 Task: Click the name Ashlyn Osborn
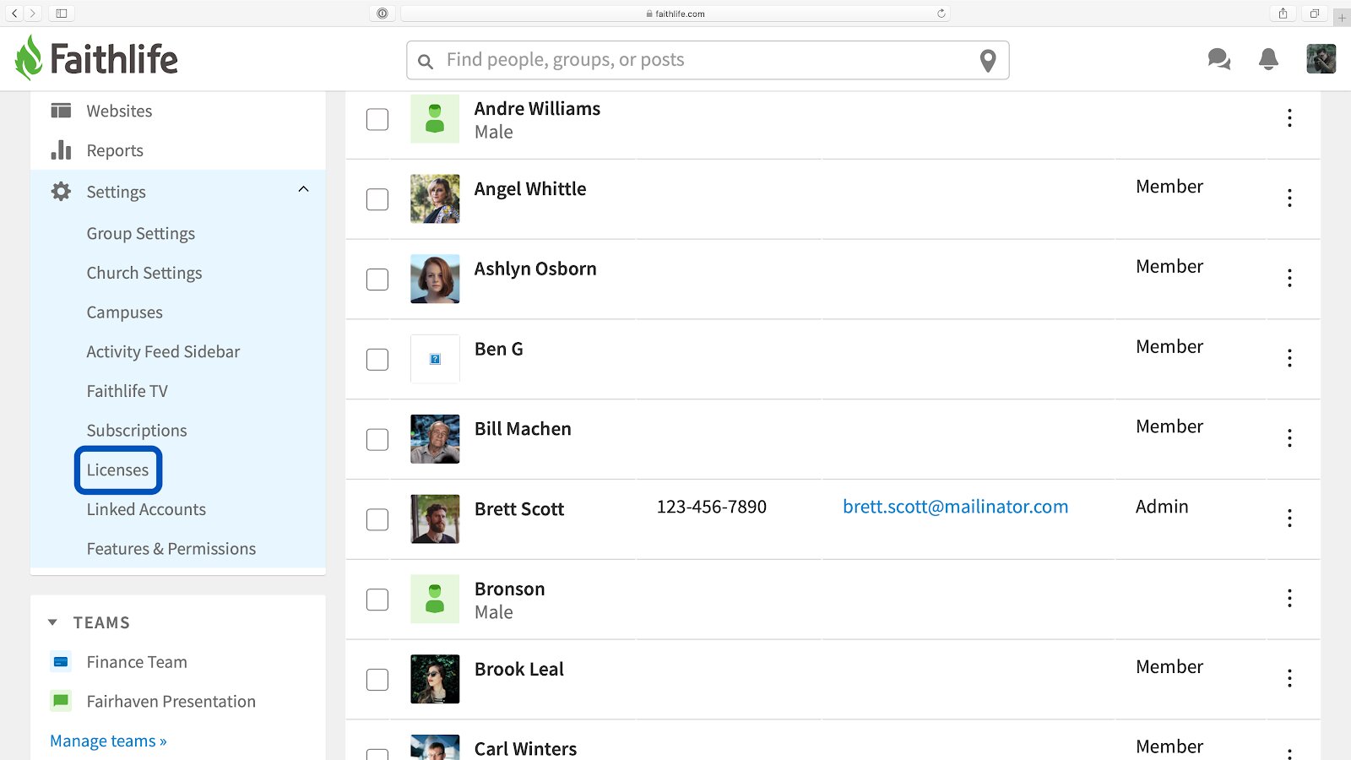[x=535, y=269]
